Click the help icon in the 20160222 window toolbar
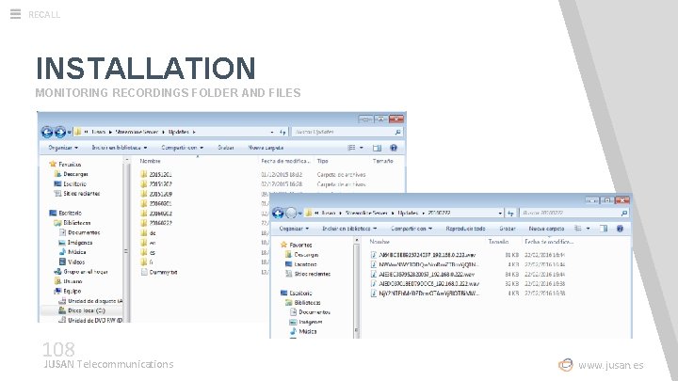678x381 pixels. (x=620, y=228)
